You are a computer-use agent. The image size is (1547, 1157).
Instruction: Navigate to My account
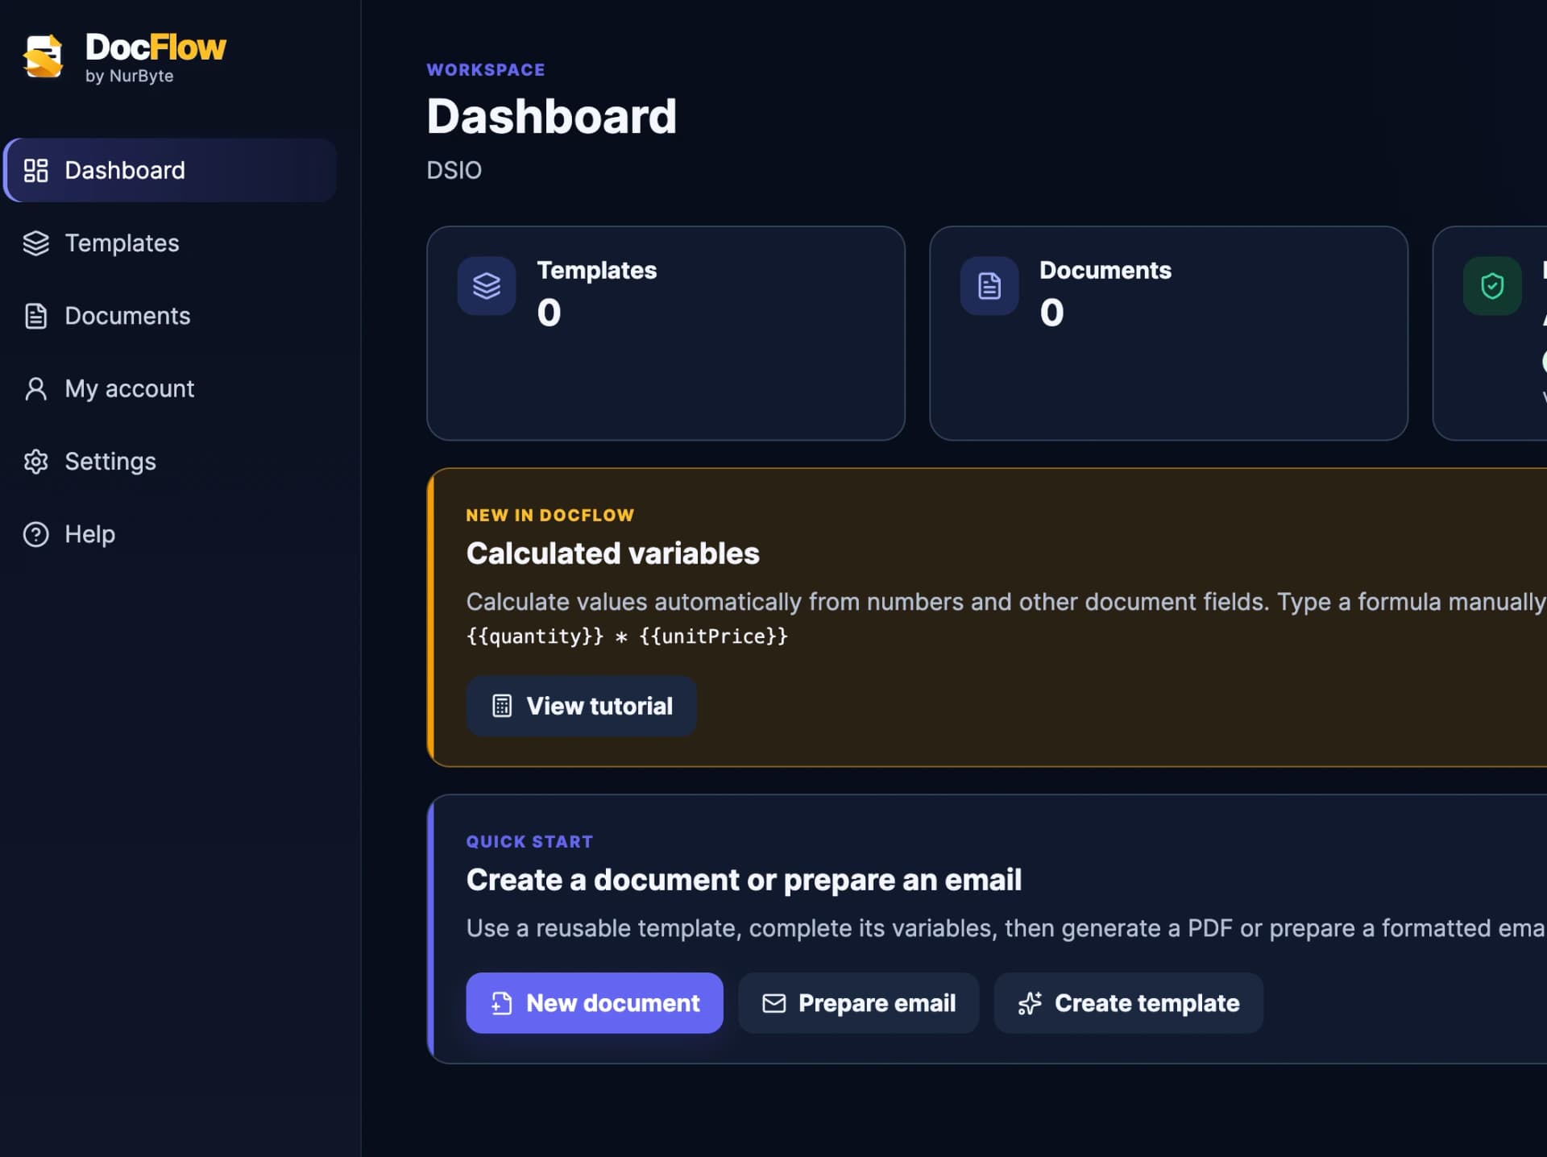click(170, 388)
